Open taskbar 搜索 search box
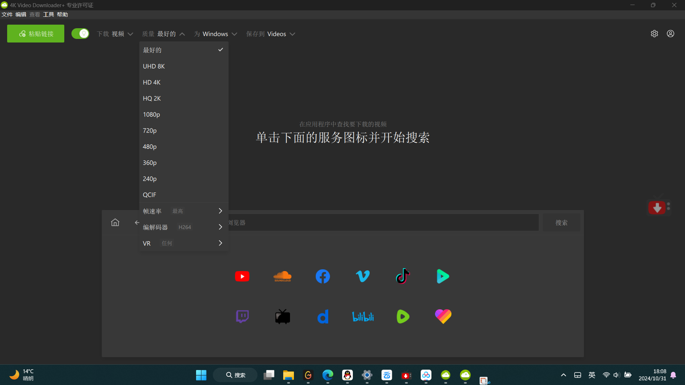 pos(235,375)
